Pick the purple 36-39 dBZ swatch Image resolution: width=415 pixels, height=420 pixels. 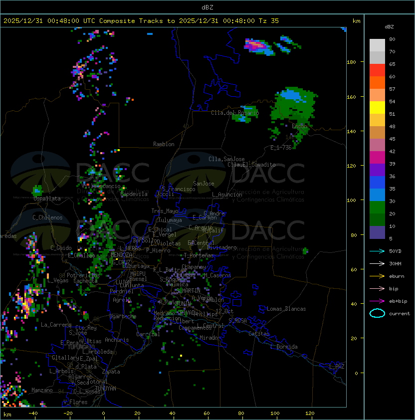377,170
